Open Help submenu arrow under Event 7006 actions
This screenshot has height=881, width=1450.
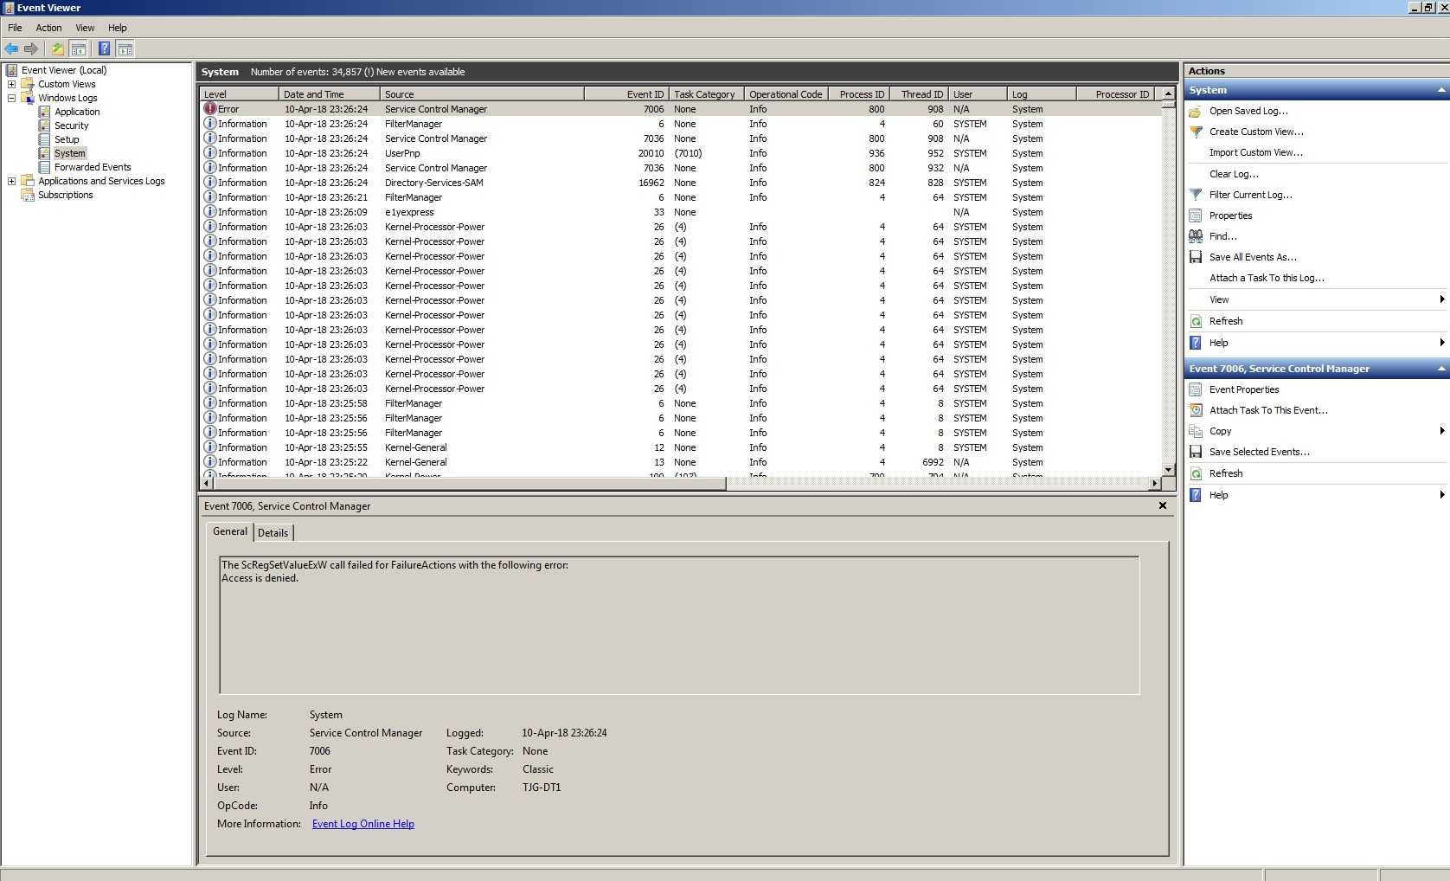point(1441,495)
